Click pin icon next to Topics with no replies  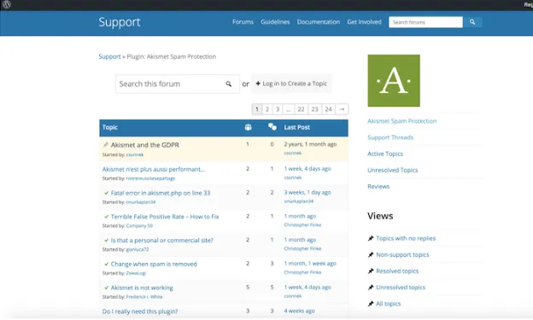(371, 238)
